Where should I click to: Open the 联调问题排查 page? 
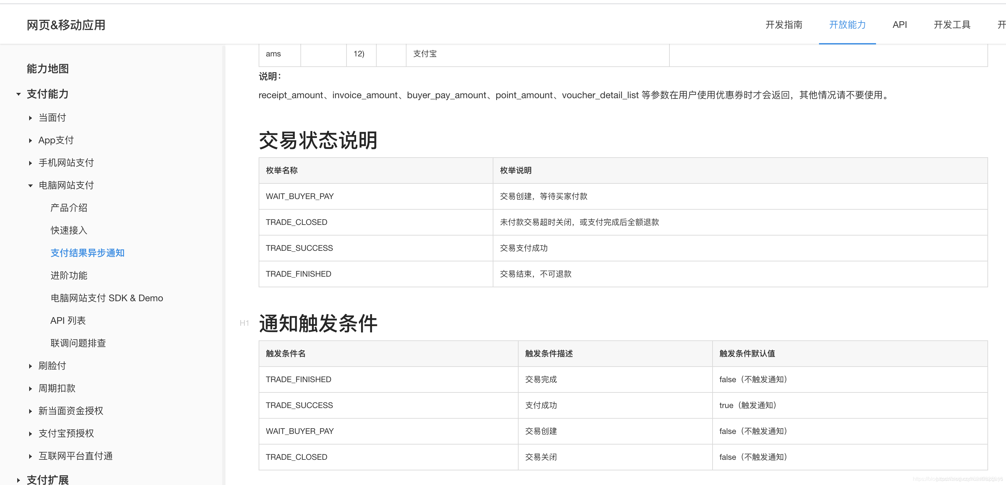[x=78, y=343]
